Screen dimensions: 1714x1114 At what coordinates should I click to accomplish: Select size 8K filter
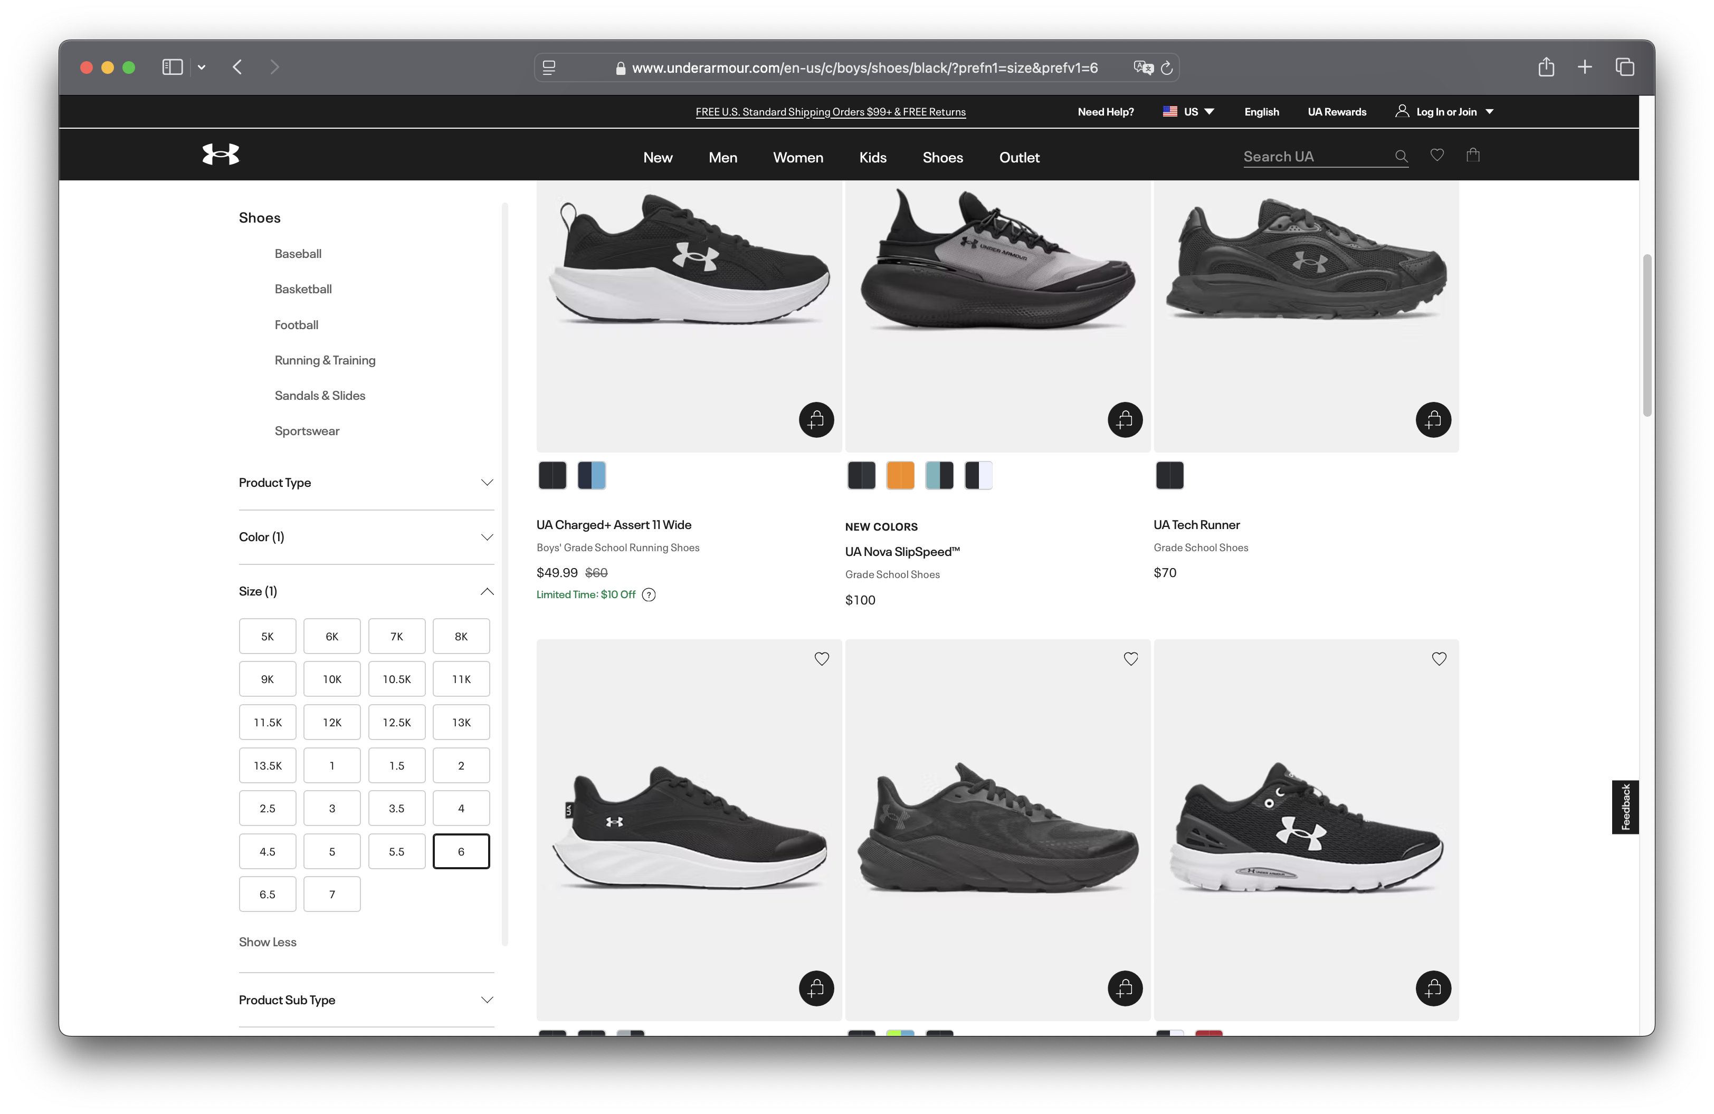[x=461, y=636]
